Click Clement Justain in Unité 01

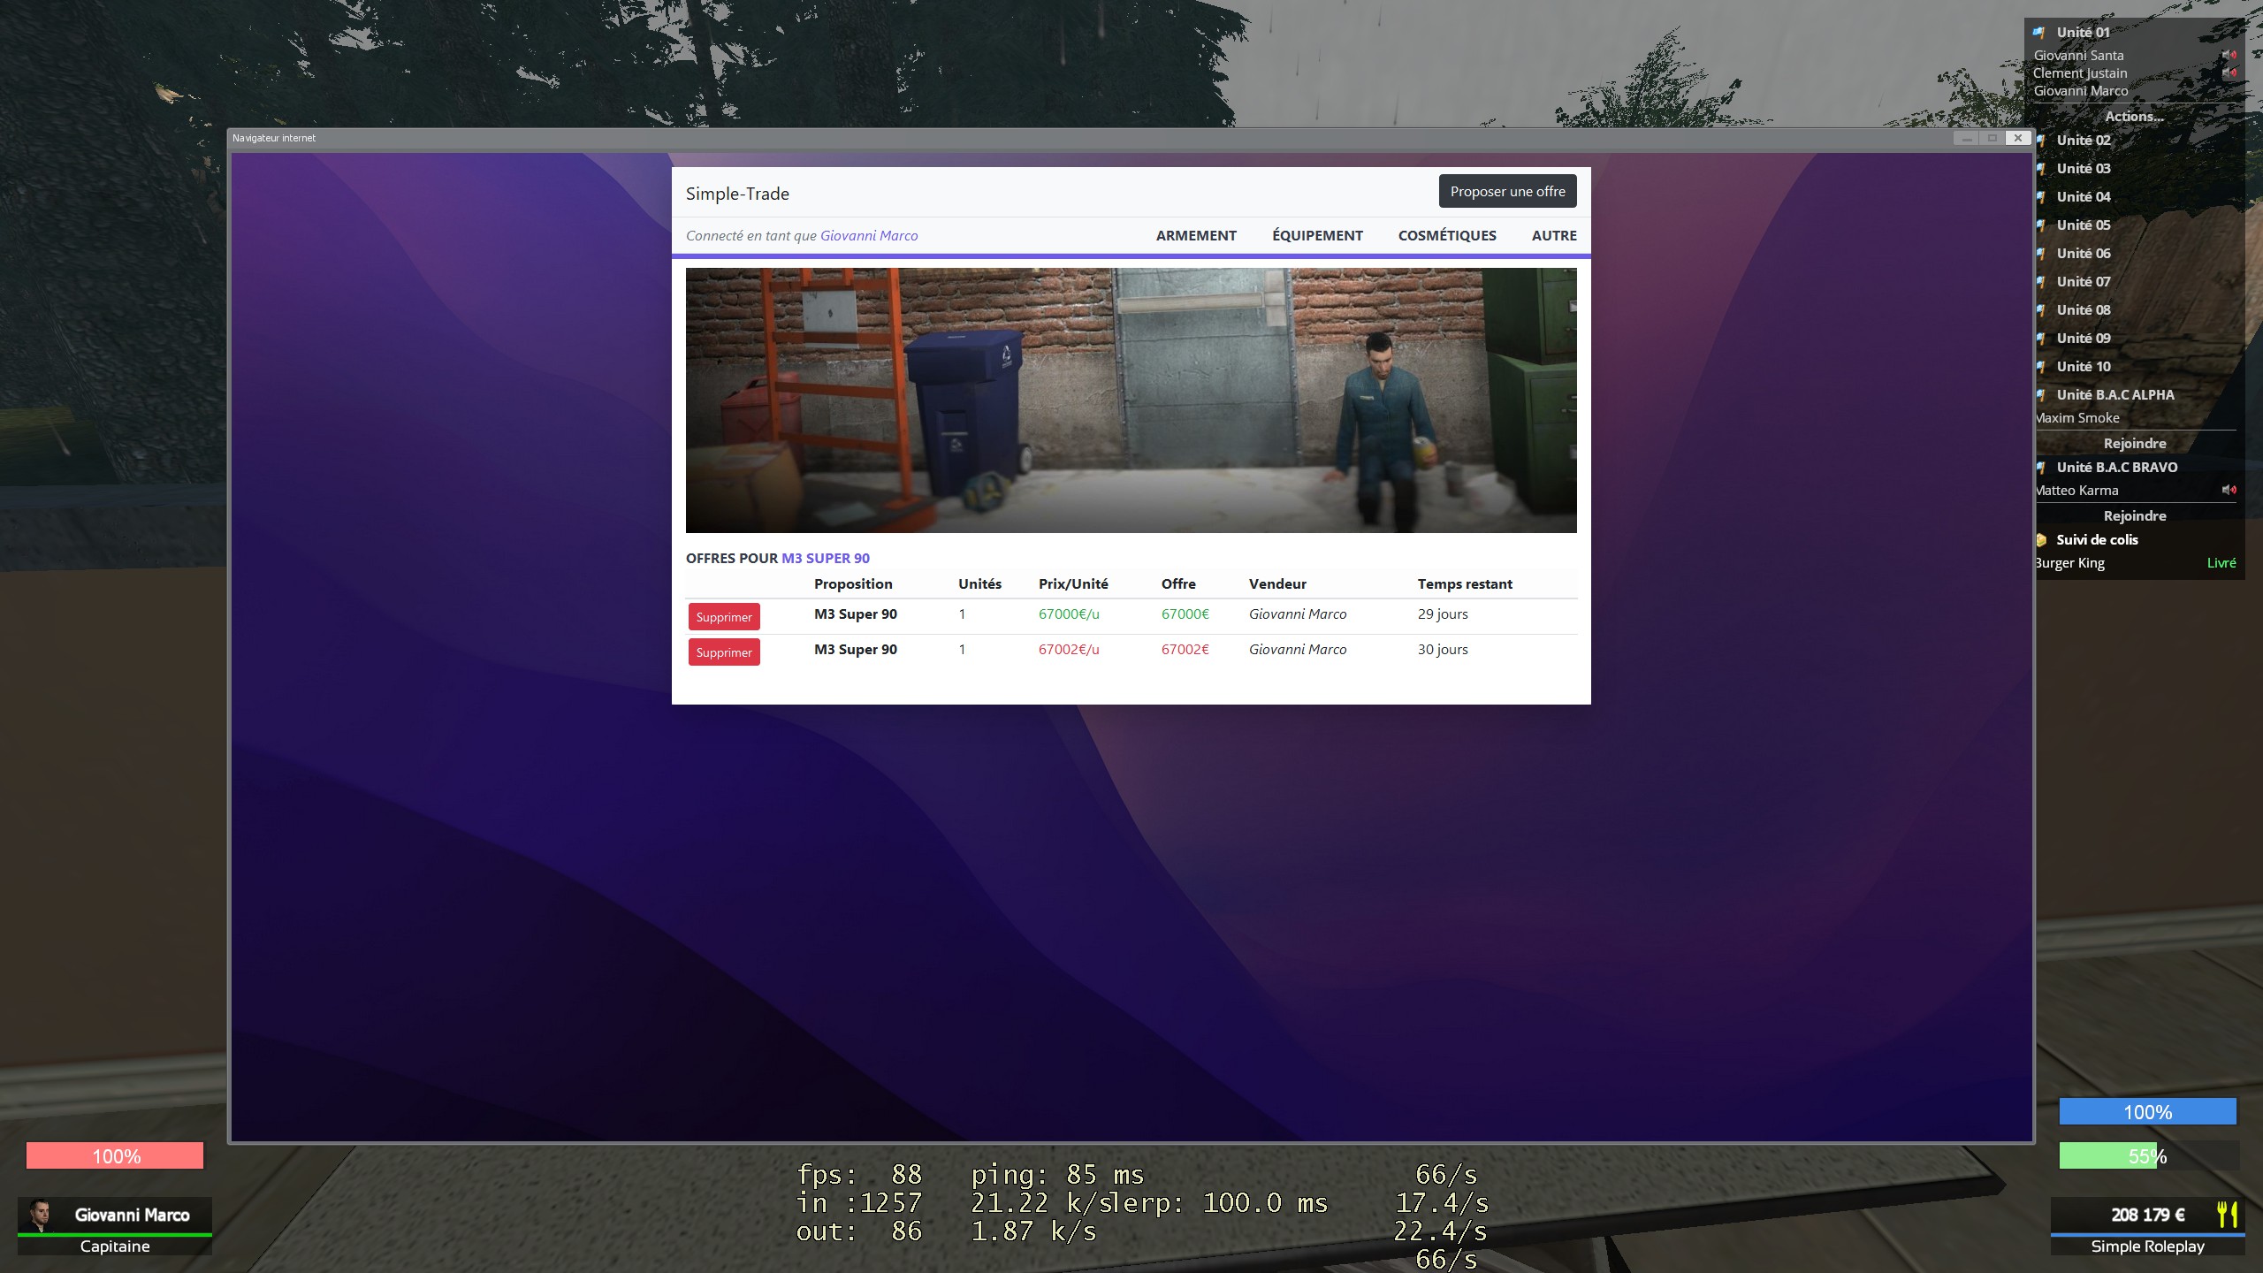2080,72
